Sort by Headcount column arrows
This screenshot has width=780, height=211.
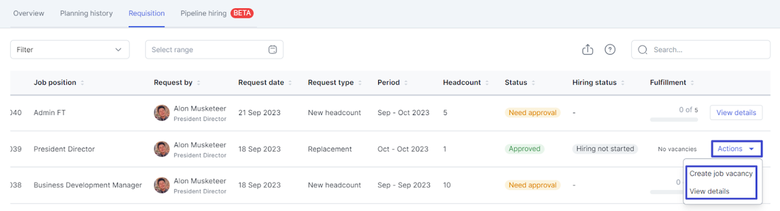tap(487, 83)
